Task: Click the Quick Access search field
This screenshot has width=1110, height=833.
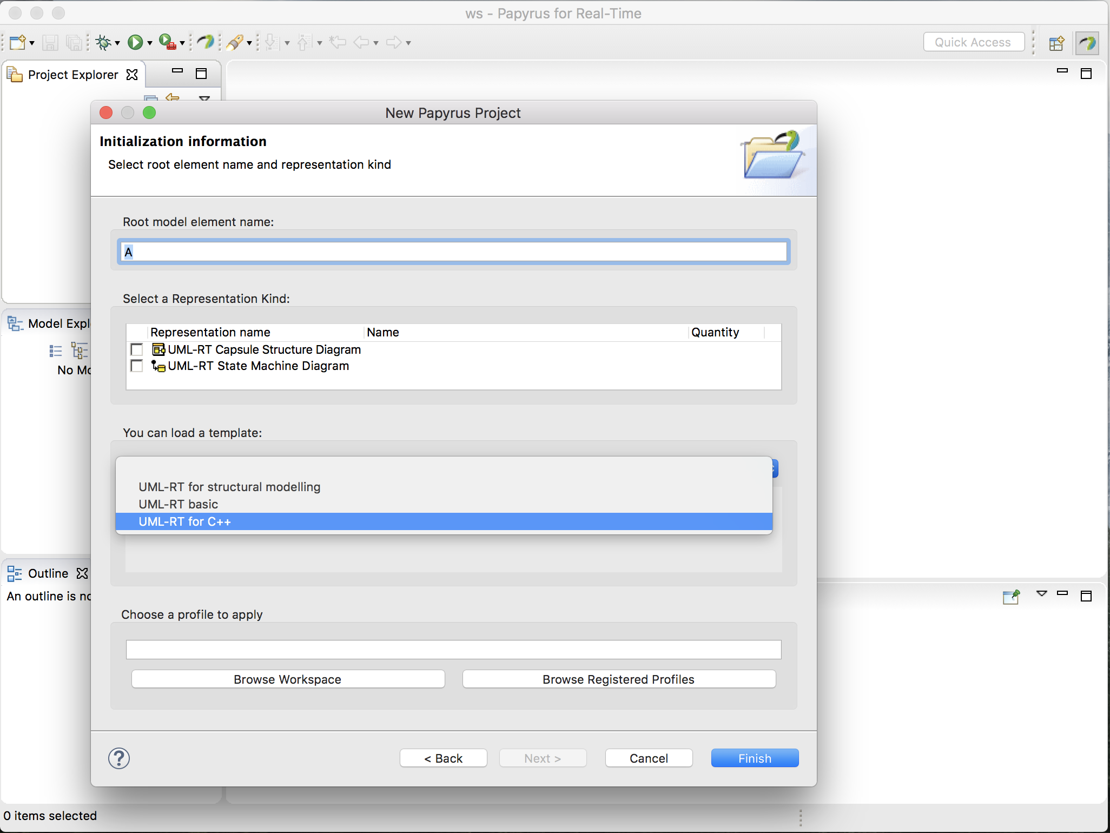Action: [974, 42]
